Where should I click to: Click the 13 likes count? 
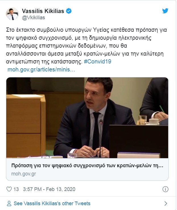(x=16, y=189)
